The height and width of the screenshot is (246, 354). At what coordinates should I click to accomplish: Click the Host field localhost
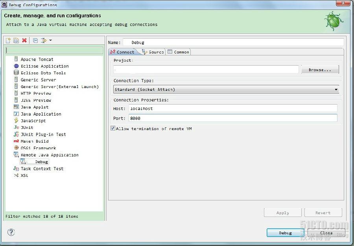(233, 108)
